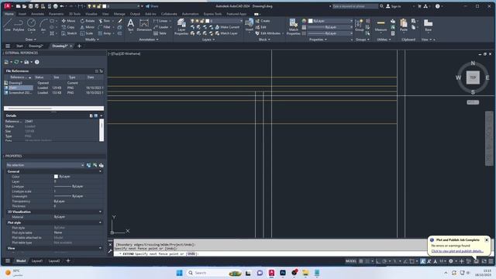The width and height of the screenshot is (496, 279).
Task: Switch to the Start file tab
Action: pos(19,46)
